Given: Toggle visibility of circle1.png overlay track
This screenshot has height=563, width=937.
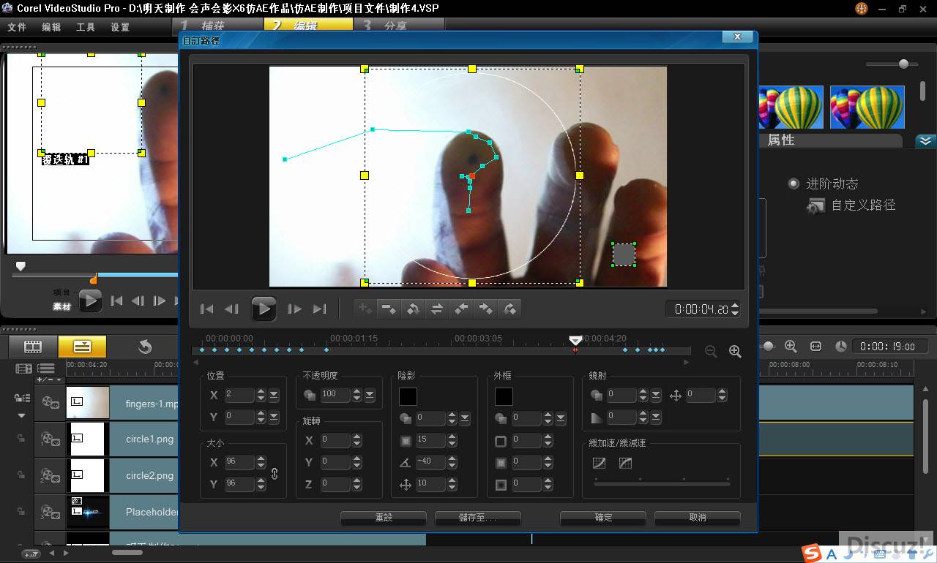Looking at the screenshot, I should (x=50, y=439).
